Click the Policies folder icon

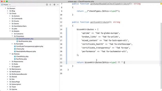click(x=13, y=54)
